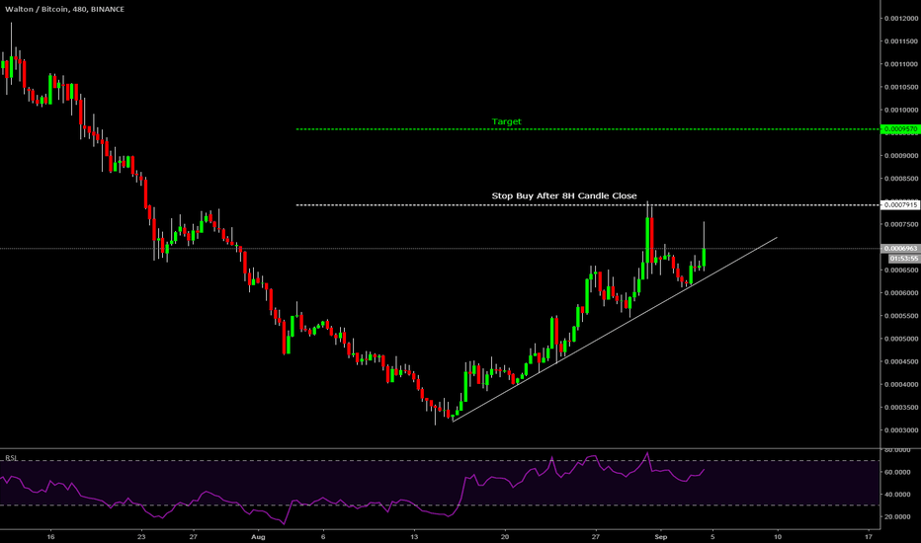Click the 0.0003500 price axis label
The width and height of the screenshot is (921, 543).
[901, 408]
